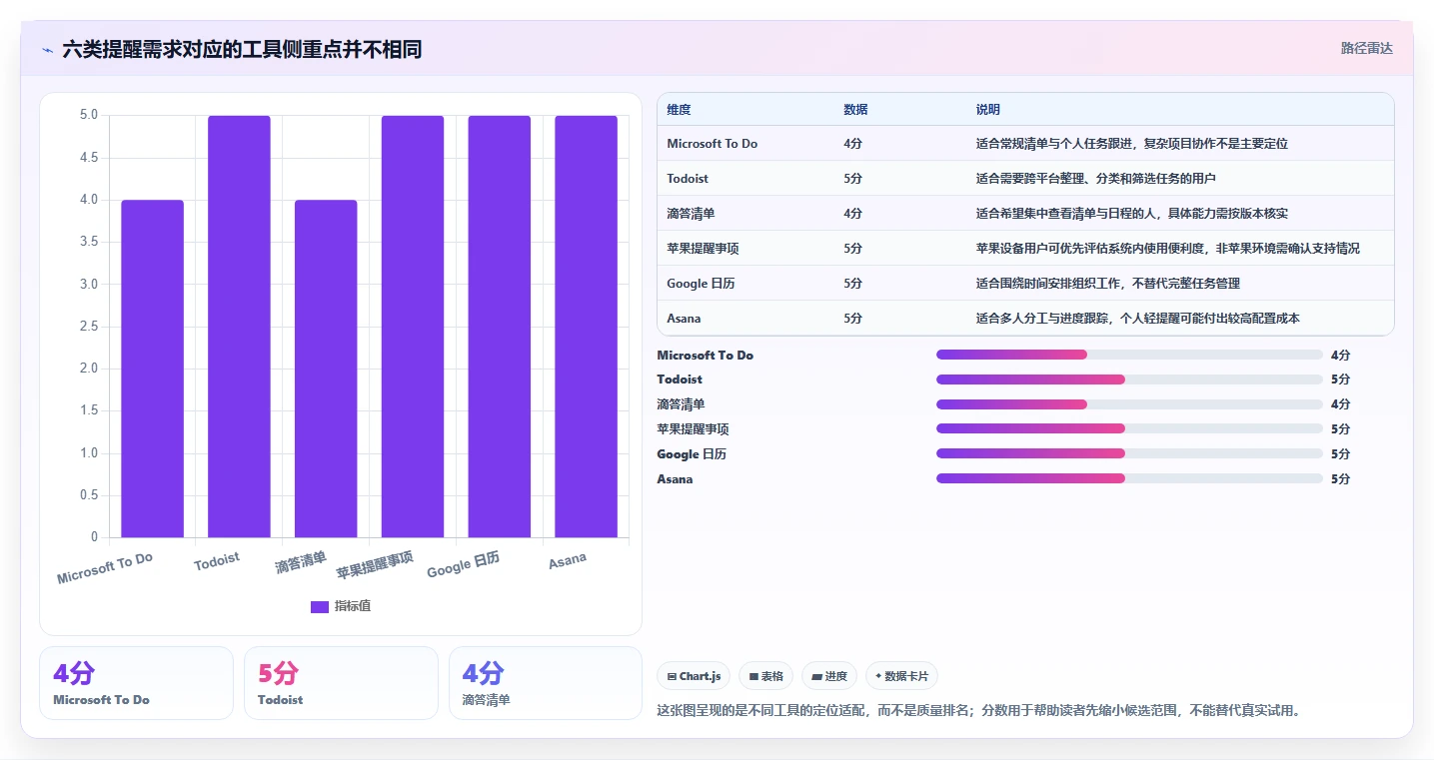The image size is (1434, 760).
Task: Click the Todoist bar in the chart
Action: click(239, 327)
